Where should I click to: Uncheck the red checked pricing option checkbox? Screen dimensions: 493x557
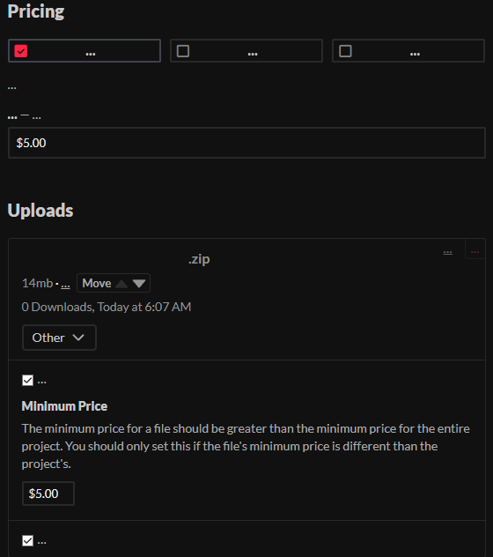pos(21,51)
